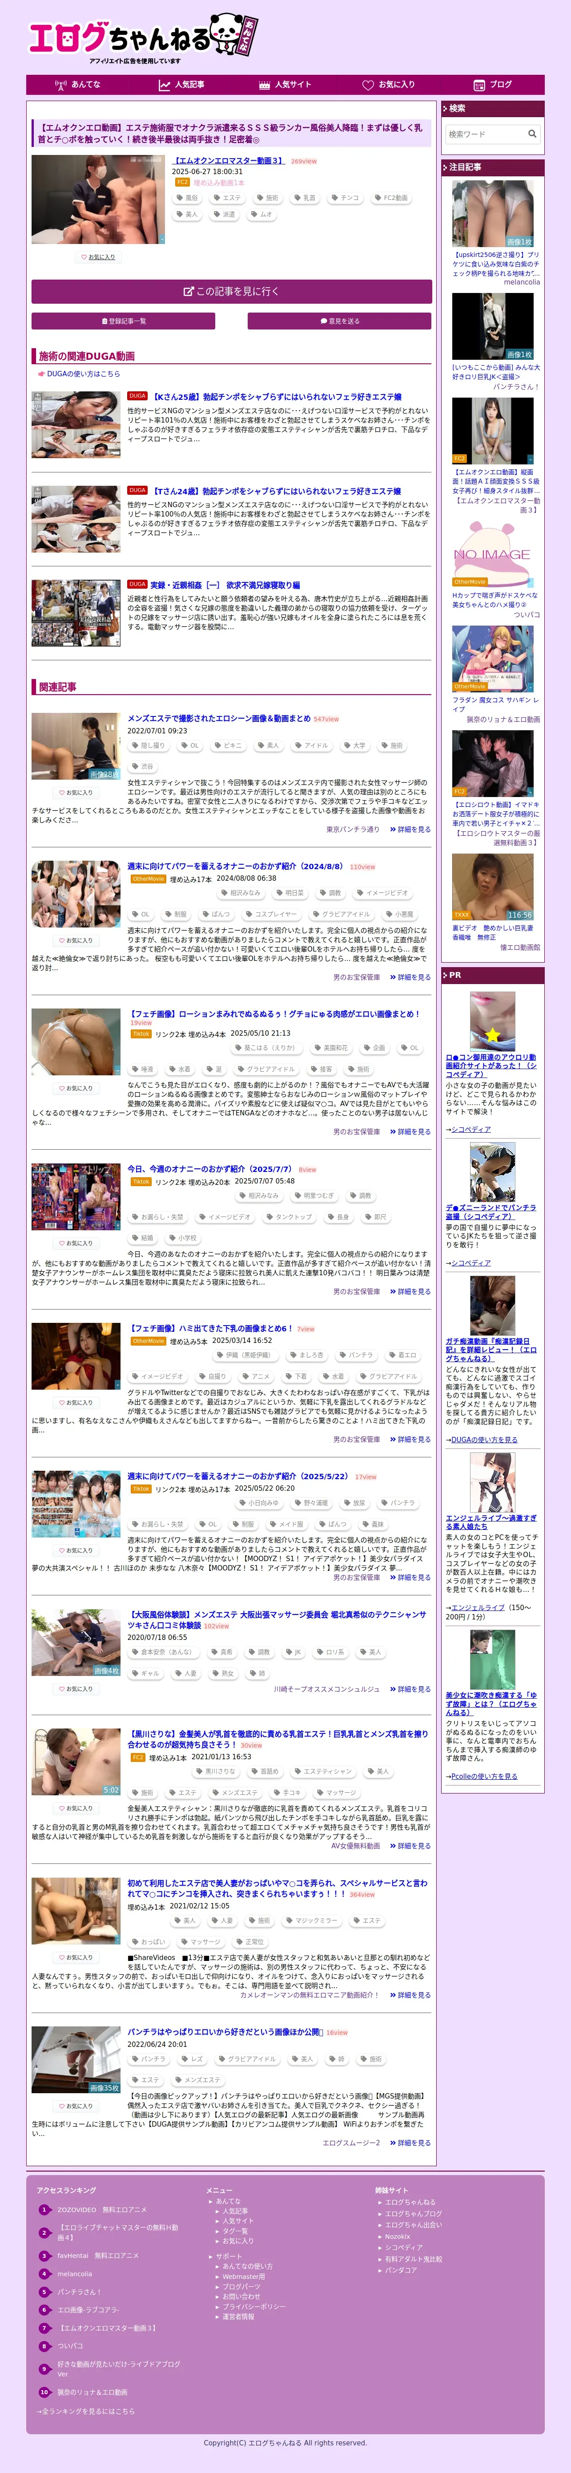Toggle お気に入り for the 2022/06/24 article
This screenshot has height=2473, width=571.
click(76, 2106)
